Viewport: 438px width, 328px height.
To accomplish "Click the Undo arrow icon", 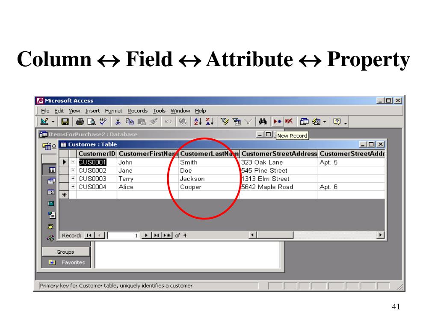I will pos(168,122).
